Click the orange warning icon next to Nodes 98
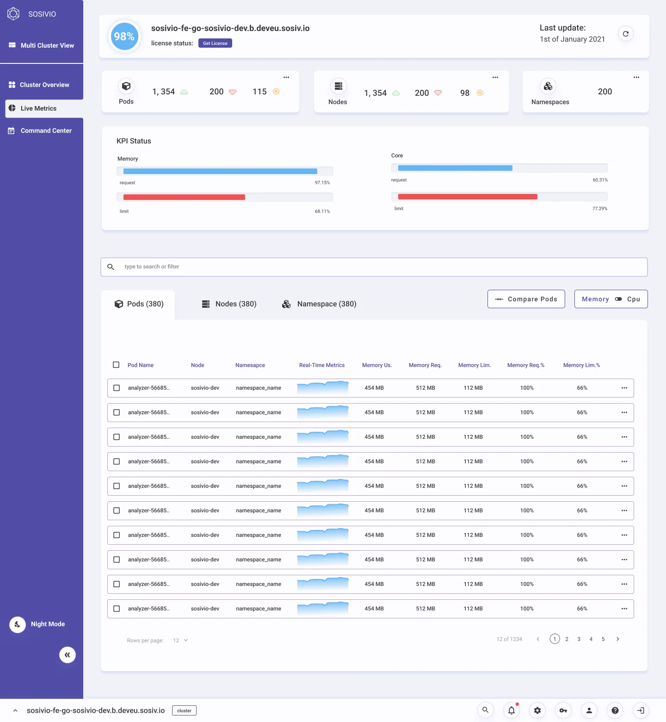Viewport: 666px width, 722px height. pyautogui.click(x=480, y=93)
